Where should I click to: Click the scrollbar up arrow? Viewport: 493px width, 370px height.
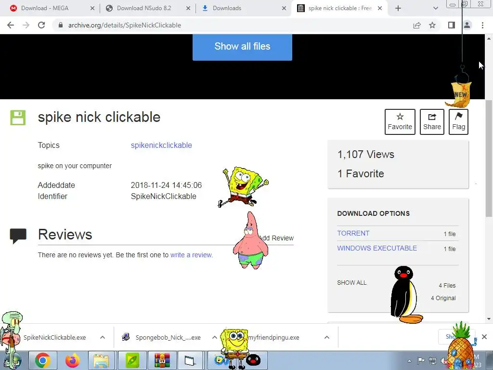pyautogui.click(x=489, y=39)
